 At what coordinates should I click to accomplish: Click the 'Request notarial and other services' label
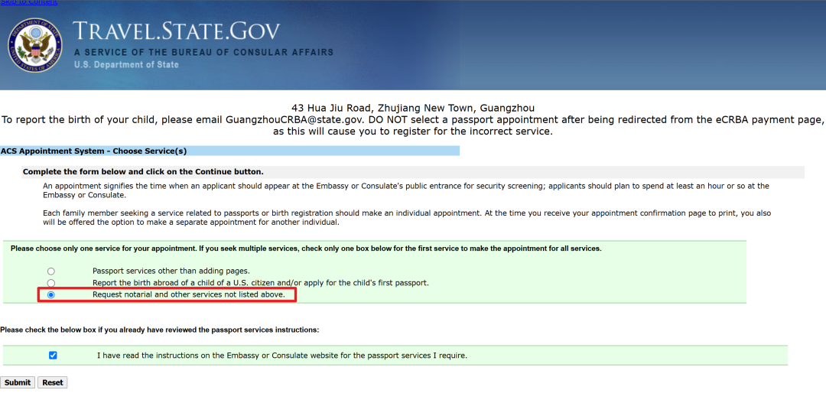pyautogui.click(x=188, y=294)
